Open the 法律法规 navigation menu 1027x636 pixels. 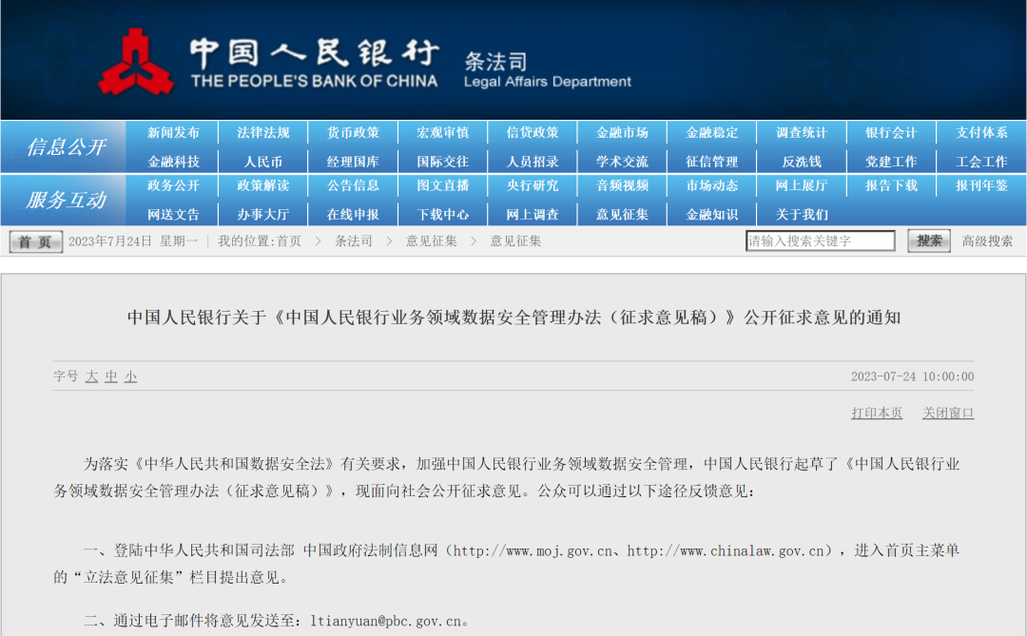[264, 132]
